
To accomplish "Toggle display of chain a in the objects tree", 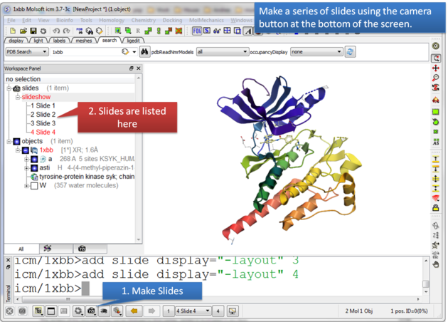I will click(33, 159).
